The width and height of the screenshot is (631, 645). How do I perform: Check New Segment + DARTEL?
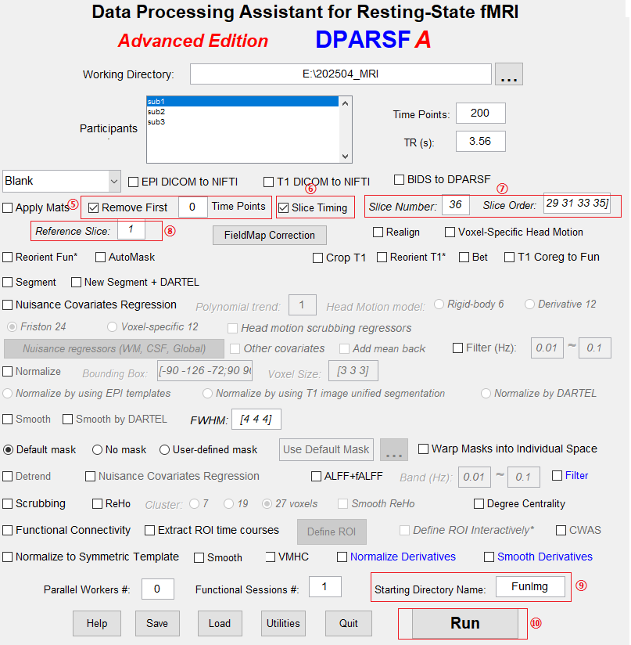tap(76, 283)
